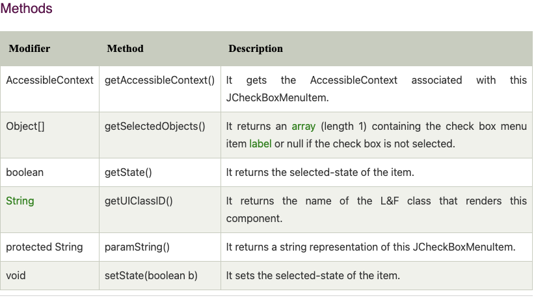Select the setState(boolean b) method cell
Image resolution: width=536 pixels, height=298 pixels.
coord(151,275)
